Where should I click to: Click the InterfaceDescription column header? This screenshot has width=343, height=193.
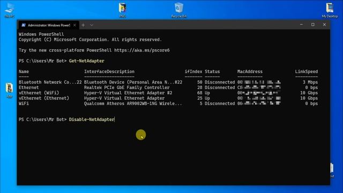(109, 71)
